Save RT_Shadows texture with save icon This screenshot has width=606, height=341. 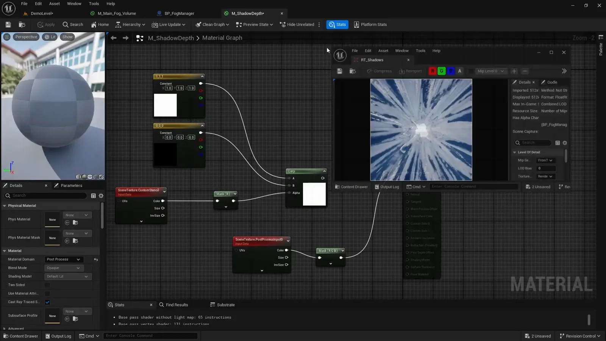339,71
